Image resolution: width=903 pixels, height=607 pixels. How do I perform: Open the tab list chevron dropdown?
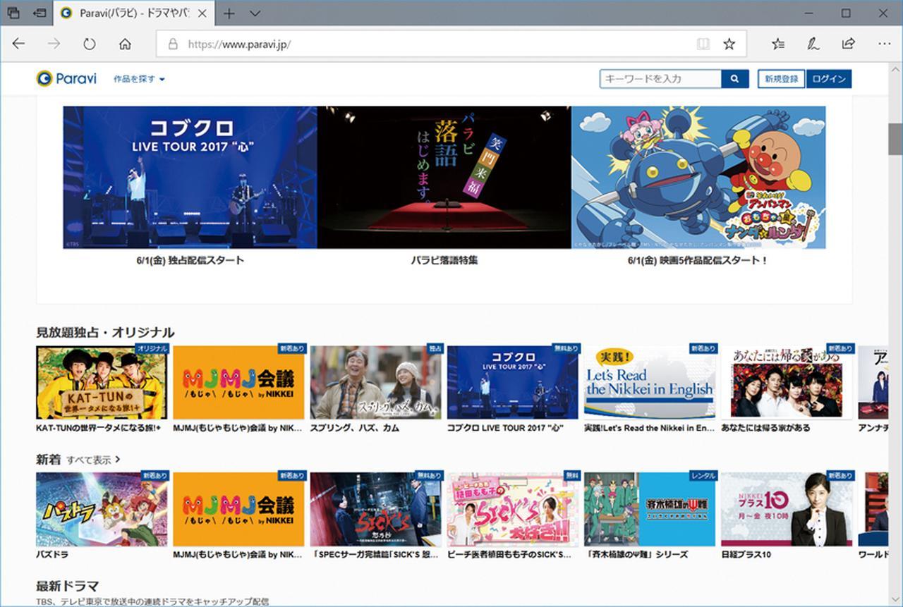[x=255, y=13]
